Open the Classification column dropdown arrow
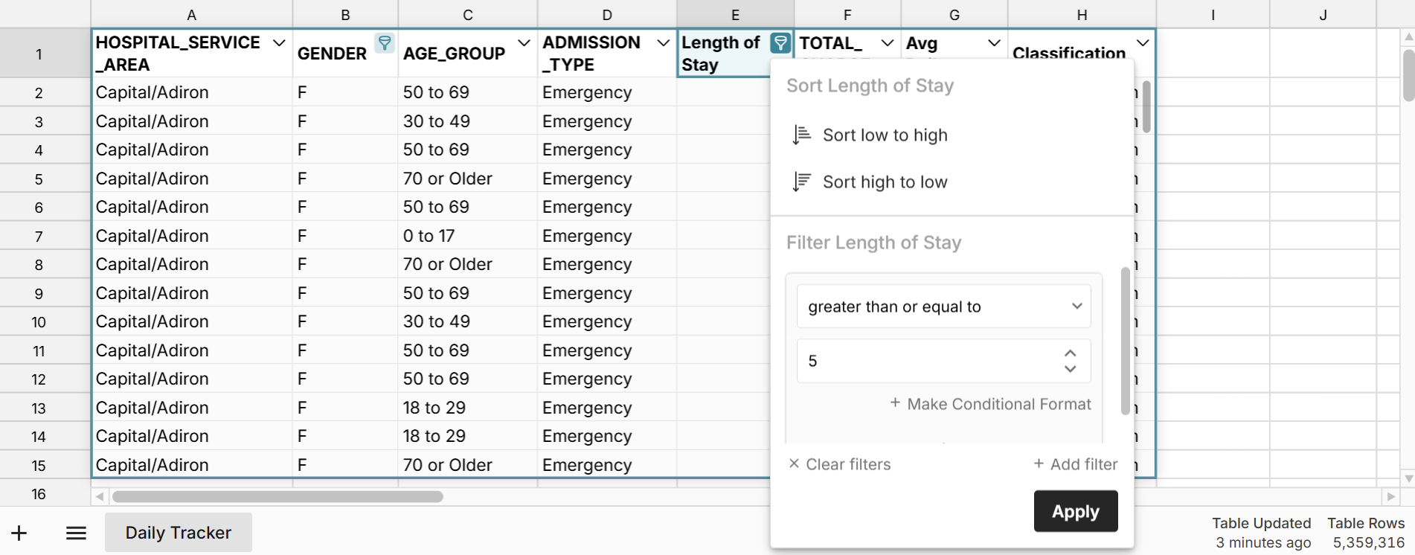Screen dimensions: 1415x555 [x=1143, y=43]
